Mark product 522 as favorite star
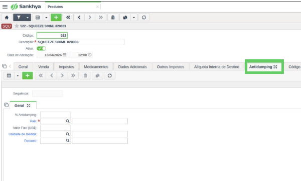Viewport: 301px width, 181px height. tap(17, 26)
